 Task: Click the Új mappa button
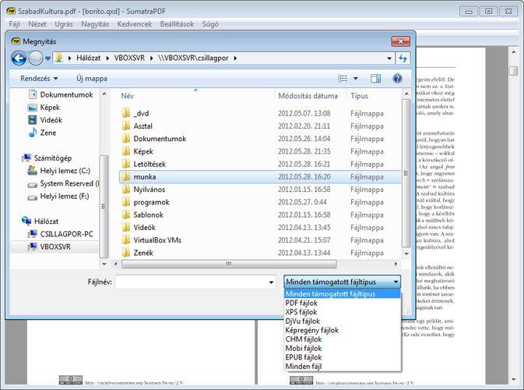point(92,78)
